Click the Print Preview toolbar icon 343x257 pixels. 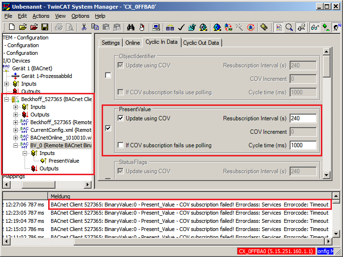pos(70,27)
